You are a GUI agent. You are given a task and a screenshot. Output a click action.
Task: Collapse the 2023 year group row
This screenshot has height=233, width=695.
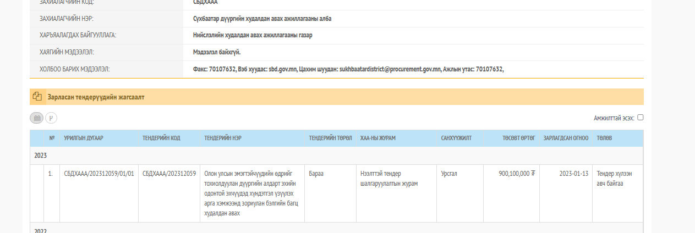[40, 156]
